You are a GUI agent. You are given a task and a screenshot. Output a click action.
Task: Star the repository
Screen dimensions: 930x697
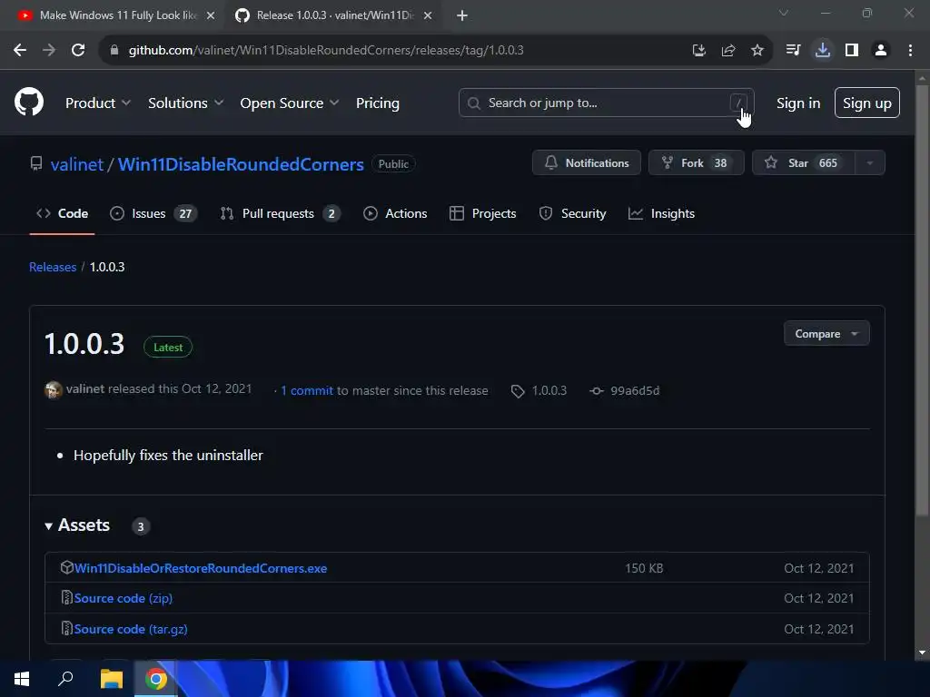[x=804, y=163]
